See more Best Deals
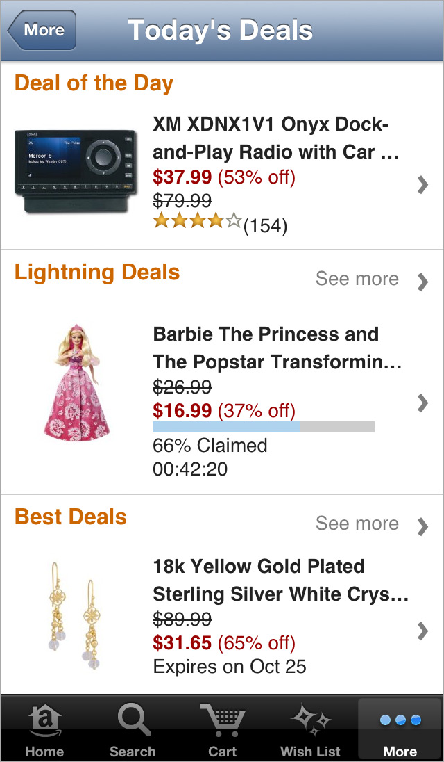This screenshot has width=444, height=762. tap(357, 524)
